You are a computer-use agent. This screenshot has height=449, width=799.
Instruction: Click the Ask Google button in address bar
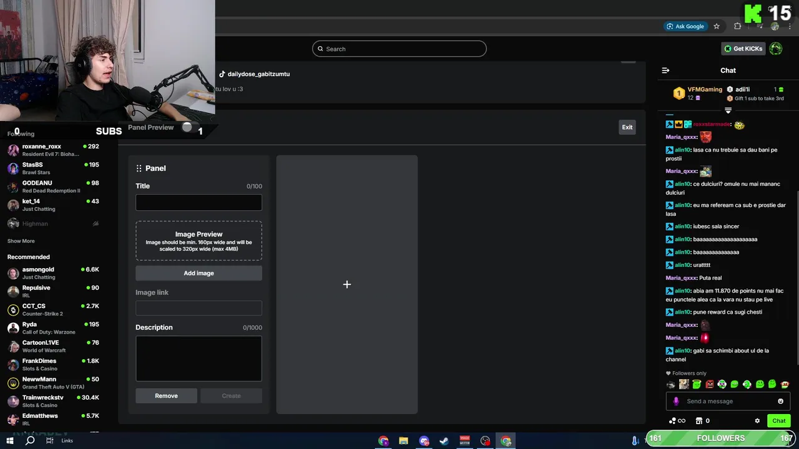point(685,26)
